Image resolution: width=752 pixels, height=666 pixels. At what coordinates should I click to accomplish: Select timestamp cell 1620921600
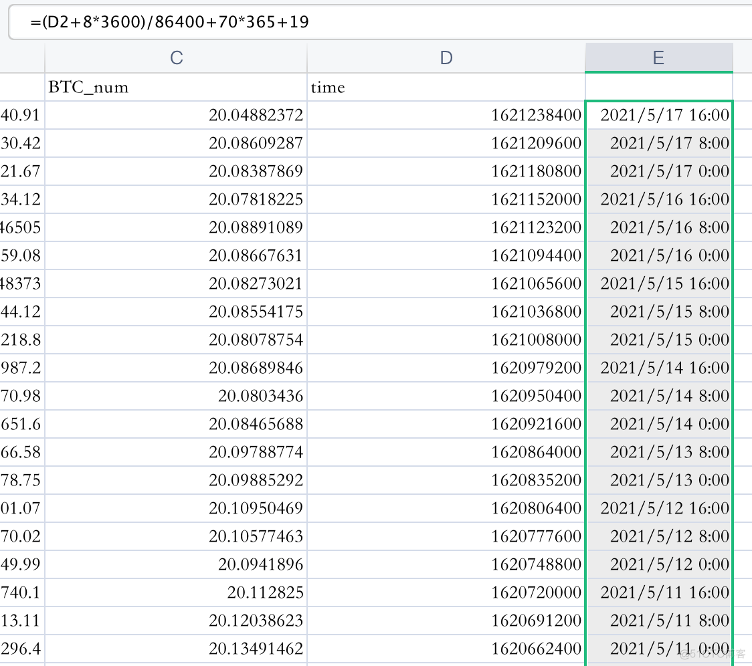[446, 424]
